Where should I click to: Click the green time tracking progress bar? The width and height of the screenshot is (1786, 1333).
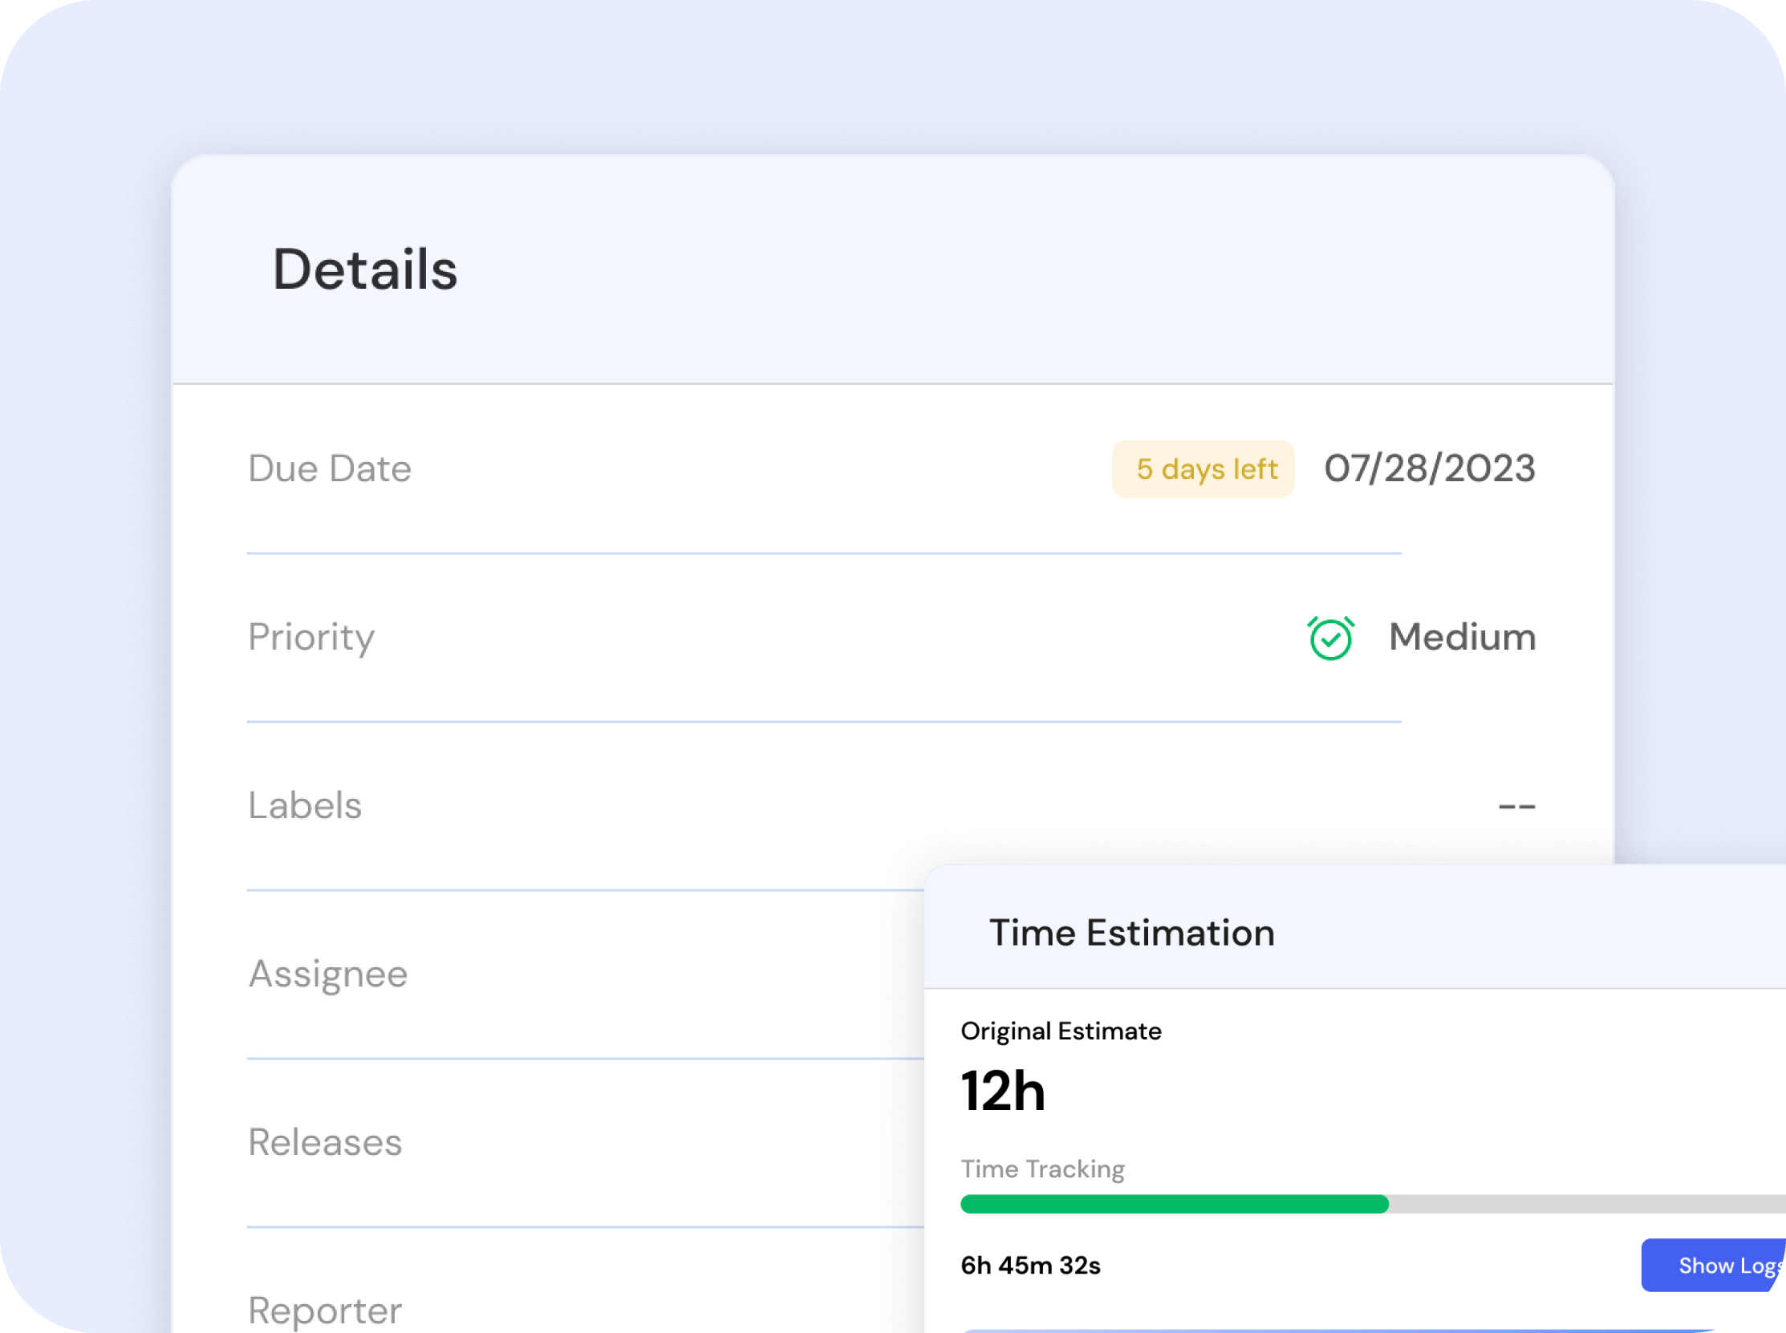click(1174, 1205)
